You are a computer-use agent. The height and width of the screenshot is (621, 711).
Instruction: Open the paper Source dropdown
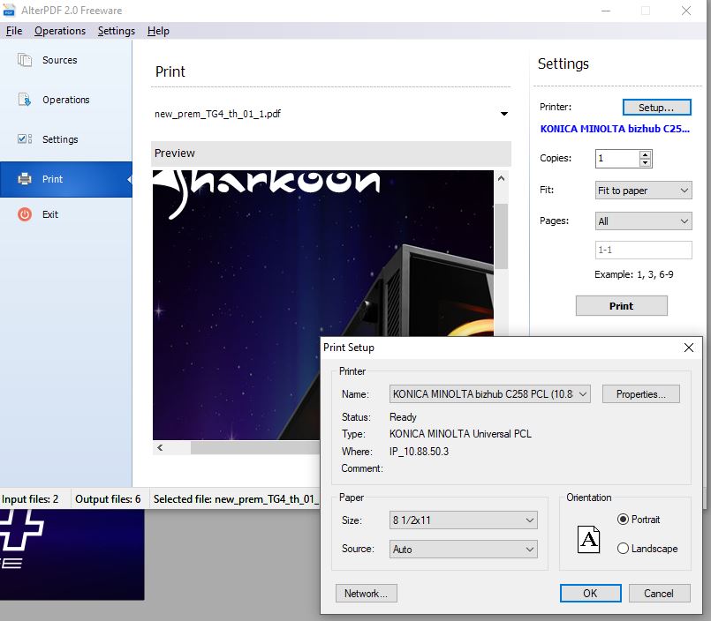point(464,549)
